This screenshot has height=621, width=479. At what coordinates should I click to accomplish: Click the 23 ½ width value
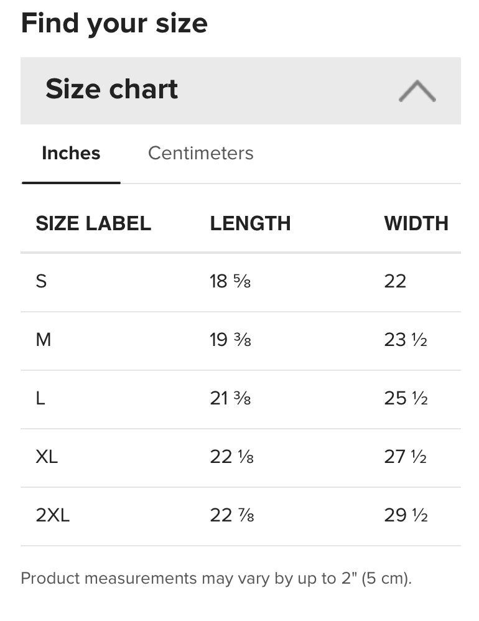[406, 340]
